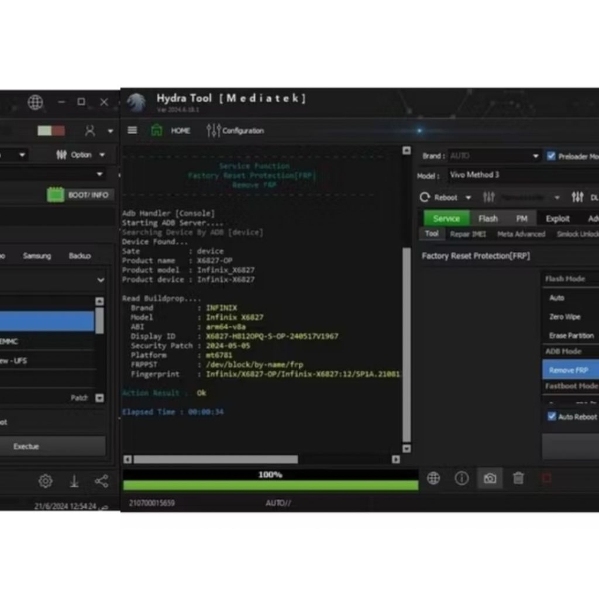Screen dimensions: 599x599
Task: Expand dropdown next to blurred option after Reboot
Action: [x=557, y=198]
